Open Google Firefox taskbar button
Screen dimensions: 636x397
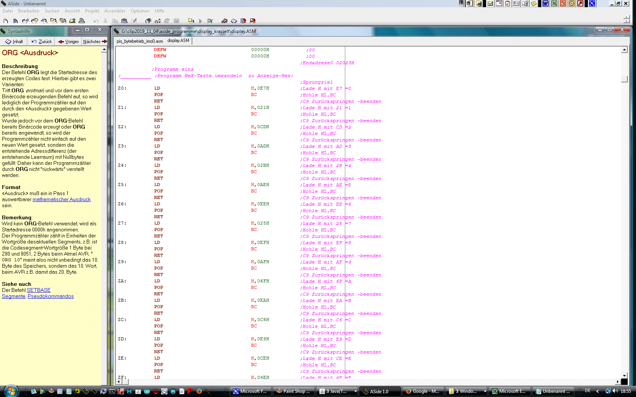[423, 391]
